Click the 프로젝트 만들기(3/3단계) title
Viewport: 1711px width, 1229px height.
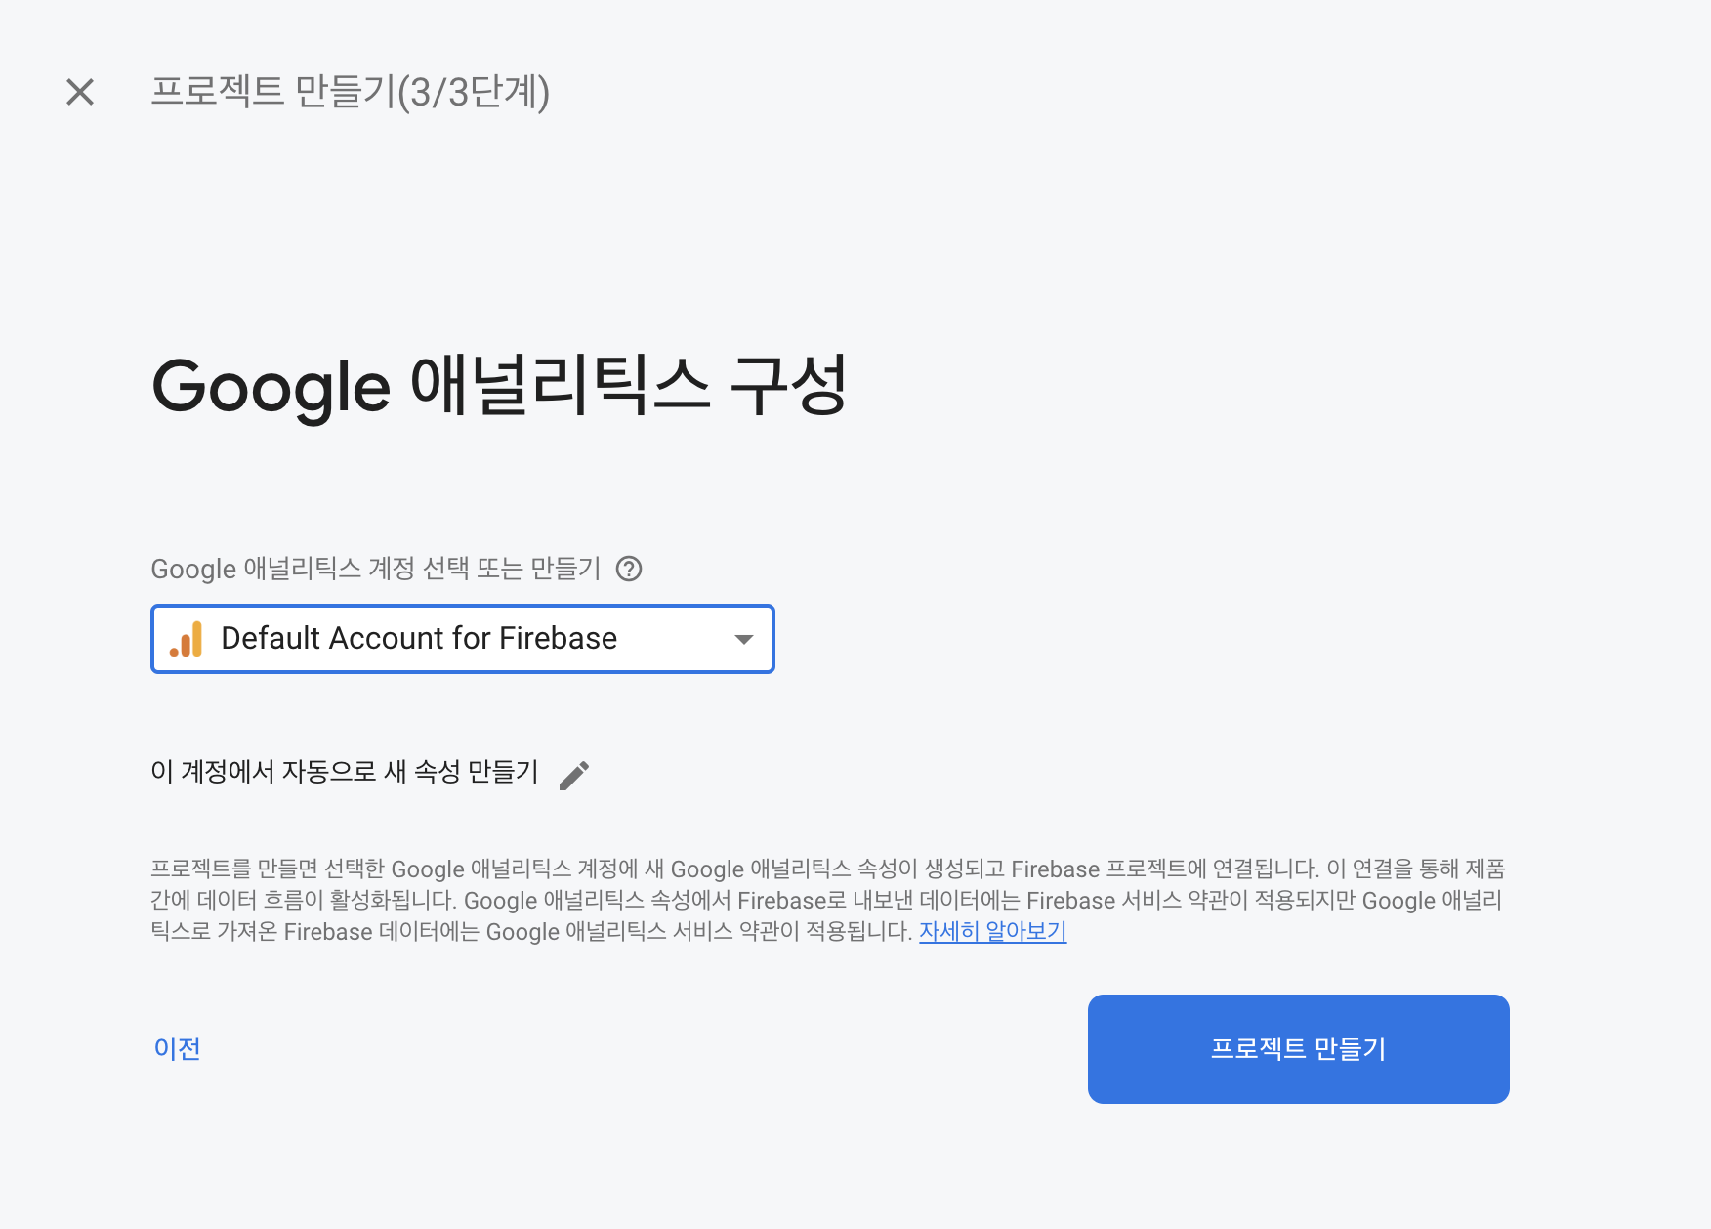click(x=351, y=92)
